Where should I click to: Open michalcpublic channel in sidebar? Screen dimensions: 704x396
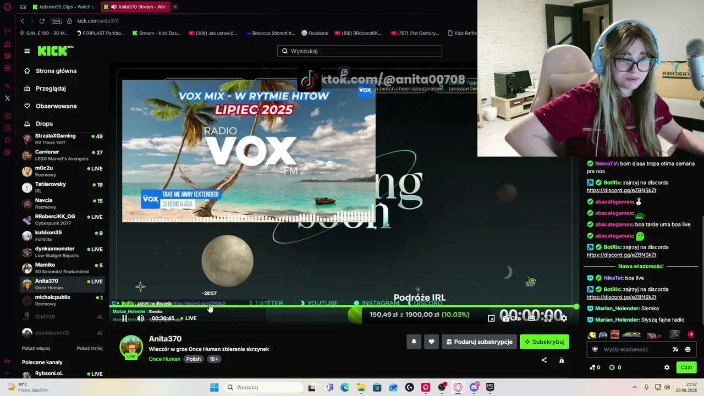click(x=63, y=300)
